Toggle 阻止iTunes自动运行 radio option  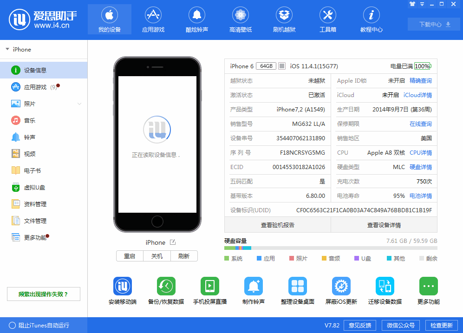click(12, 325)
